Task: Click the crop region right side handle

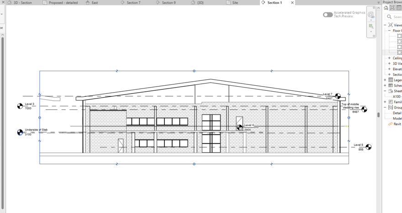Action: coord(349,118)
